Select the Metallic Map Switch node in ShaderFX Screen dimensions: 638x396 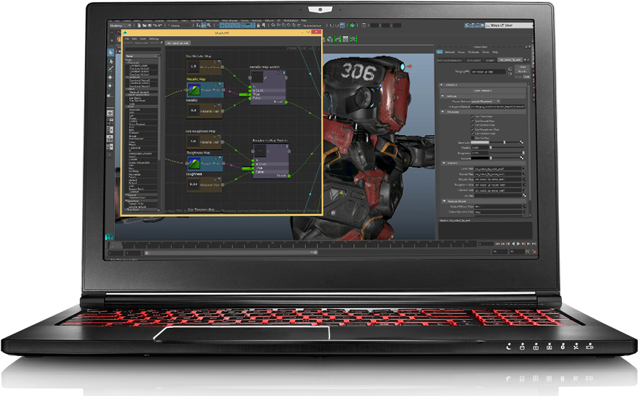pos(267,88)
